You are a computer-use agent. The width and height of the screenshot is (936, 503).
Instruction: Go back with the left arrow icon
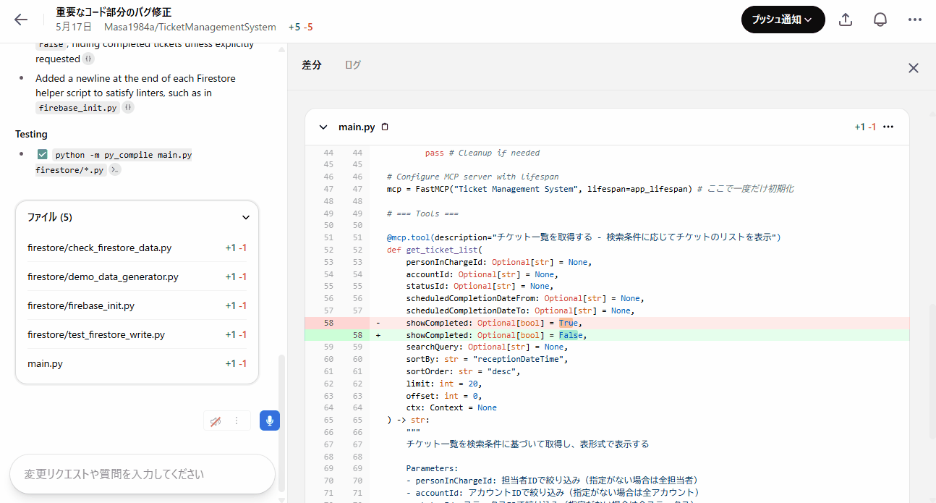click(x=21, y=20)
